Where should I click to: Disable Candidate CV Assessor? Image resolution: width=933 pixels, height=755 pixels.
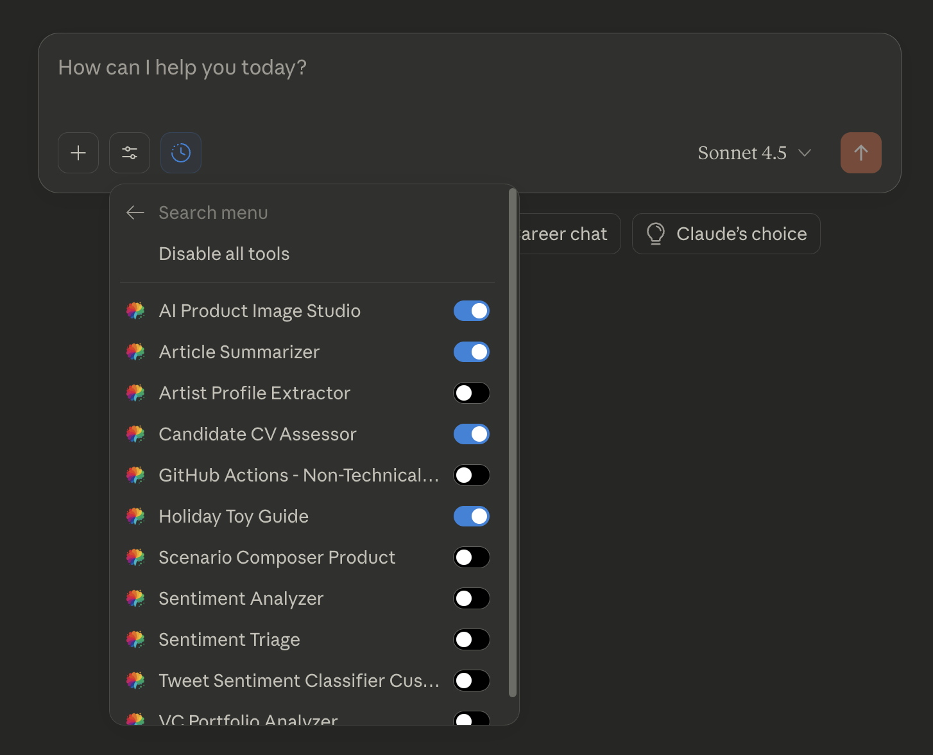(x=472, y=434)
